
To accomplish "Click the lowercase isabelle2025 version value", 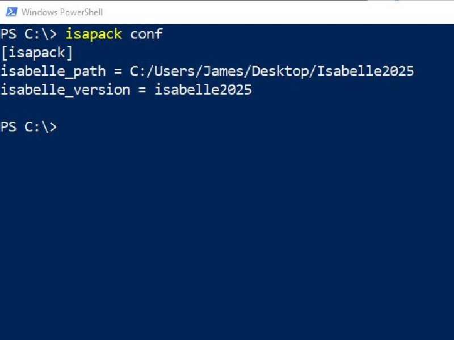I will [203, 90].
